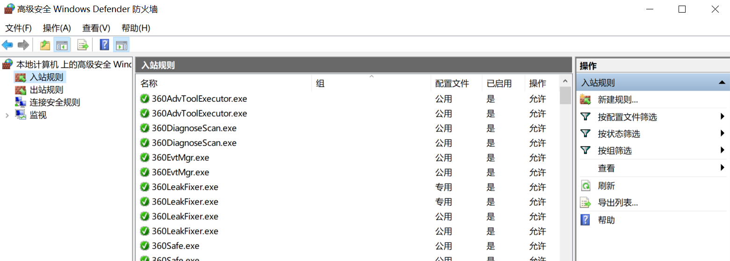Go up one level with folder icon
This screenshot has width=730, height=261.
(x=45, y=45)
